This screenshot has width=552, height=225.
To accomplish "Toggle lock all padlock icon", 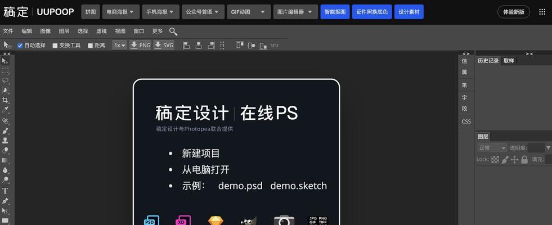I will pos(524,160).
